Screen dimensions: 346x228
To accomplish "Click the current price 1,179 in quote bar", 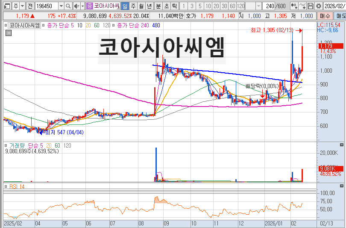I will 22,16.
